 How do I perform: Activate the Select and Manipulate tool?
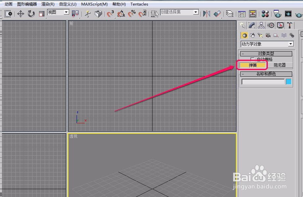pos(88,14)
